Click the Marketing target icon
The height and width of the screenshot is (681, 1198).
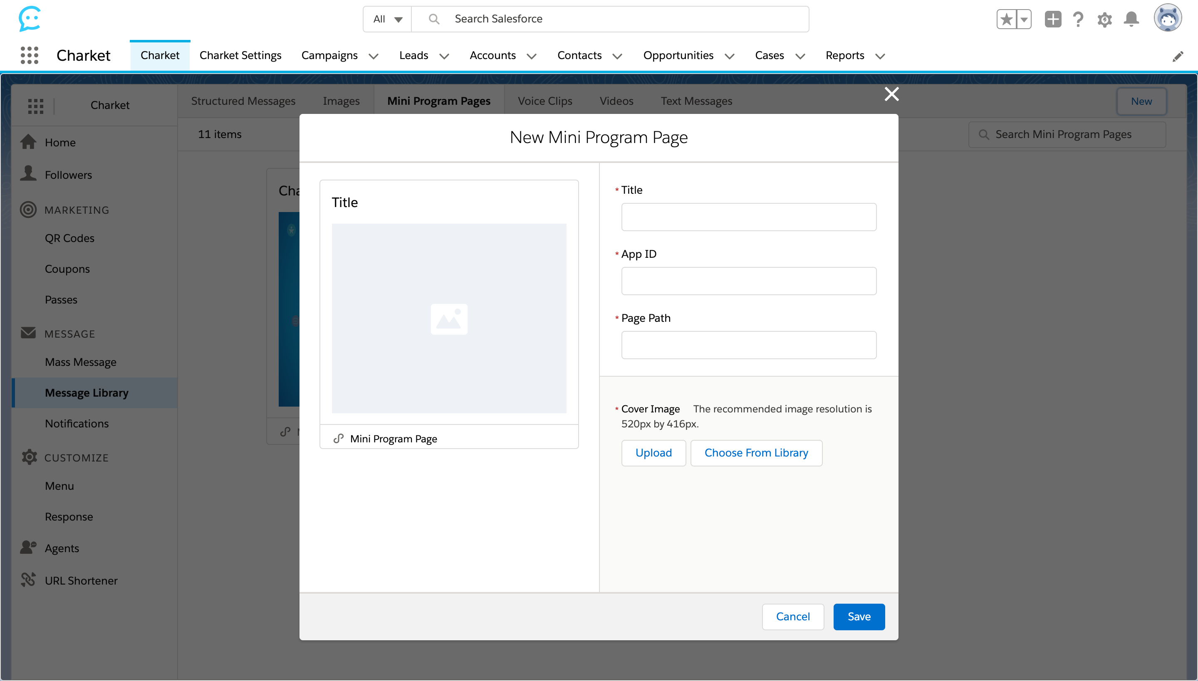tap(28, 209)
